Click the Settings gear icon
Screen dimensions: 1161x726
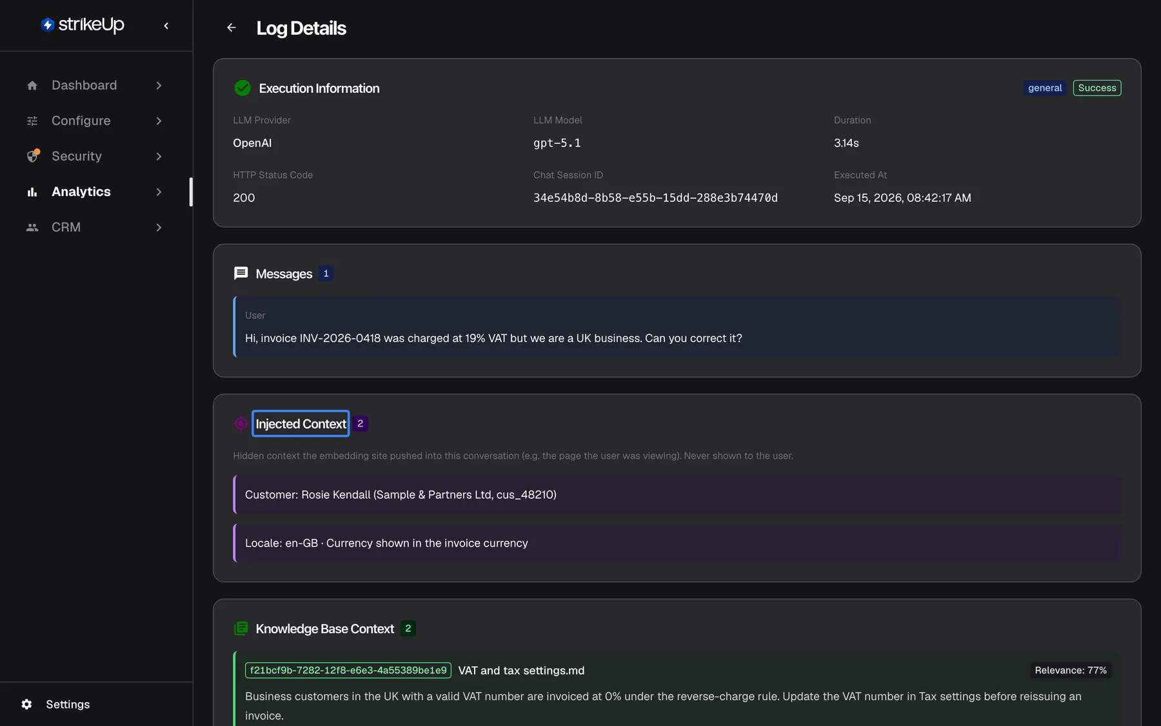coord(26,704)
